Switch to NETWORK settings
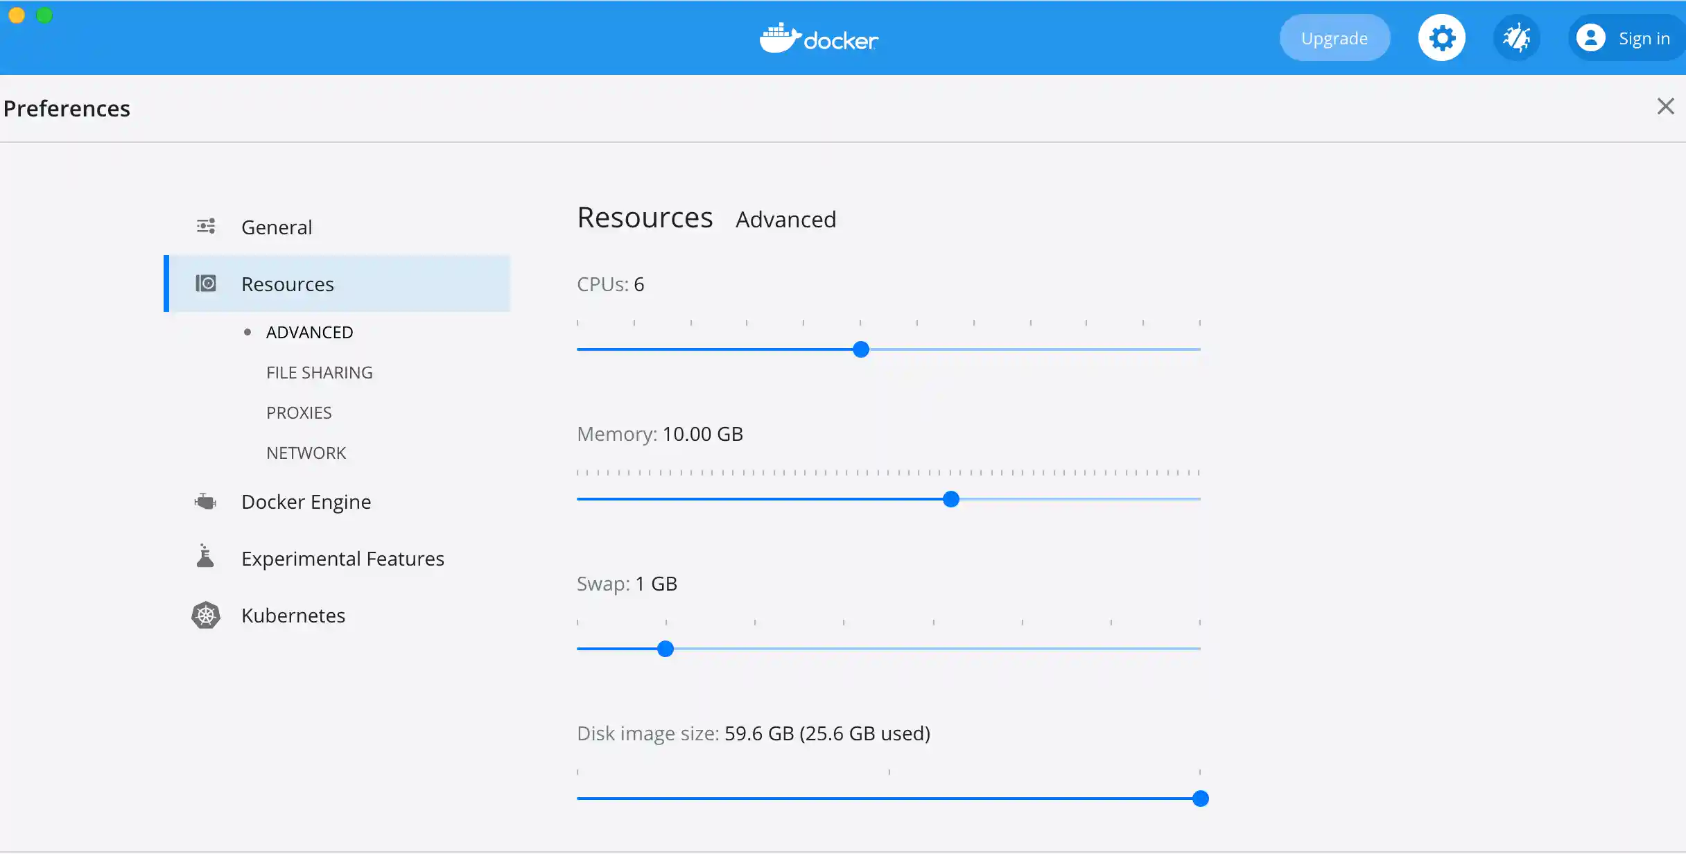The image size is (1686, 854). 306,453
